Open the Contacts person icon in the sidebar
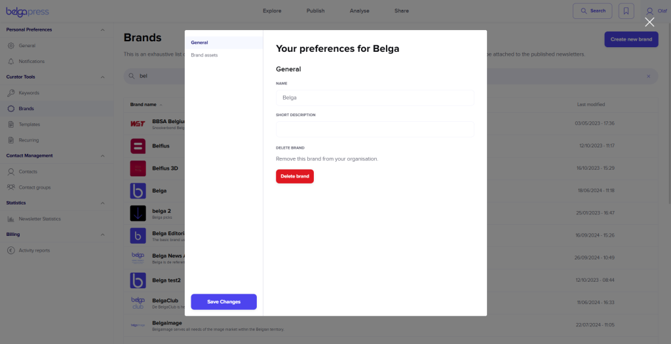Screen dimensions: 671x344 [11, 172]
